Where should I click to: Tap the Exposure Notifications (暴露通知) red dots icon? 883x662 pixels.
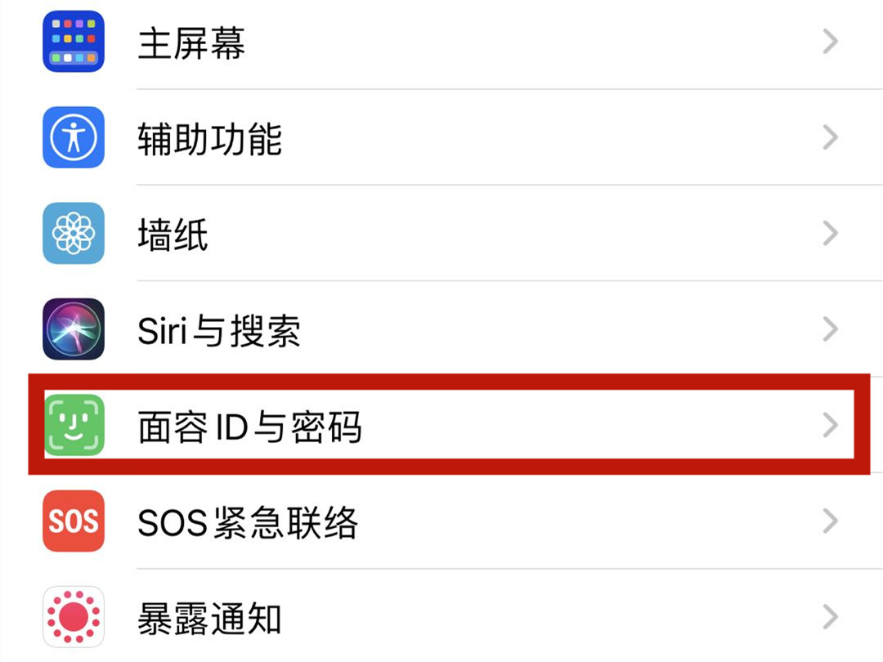(74, 617)
